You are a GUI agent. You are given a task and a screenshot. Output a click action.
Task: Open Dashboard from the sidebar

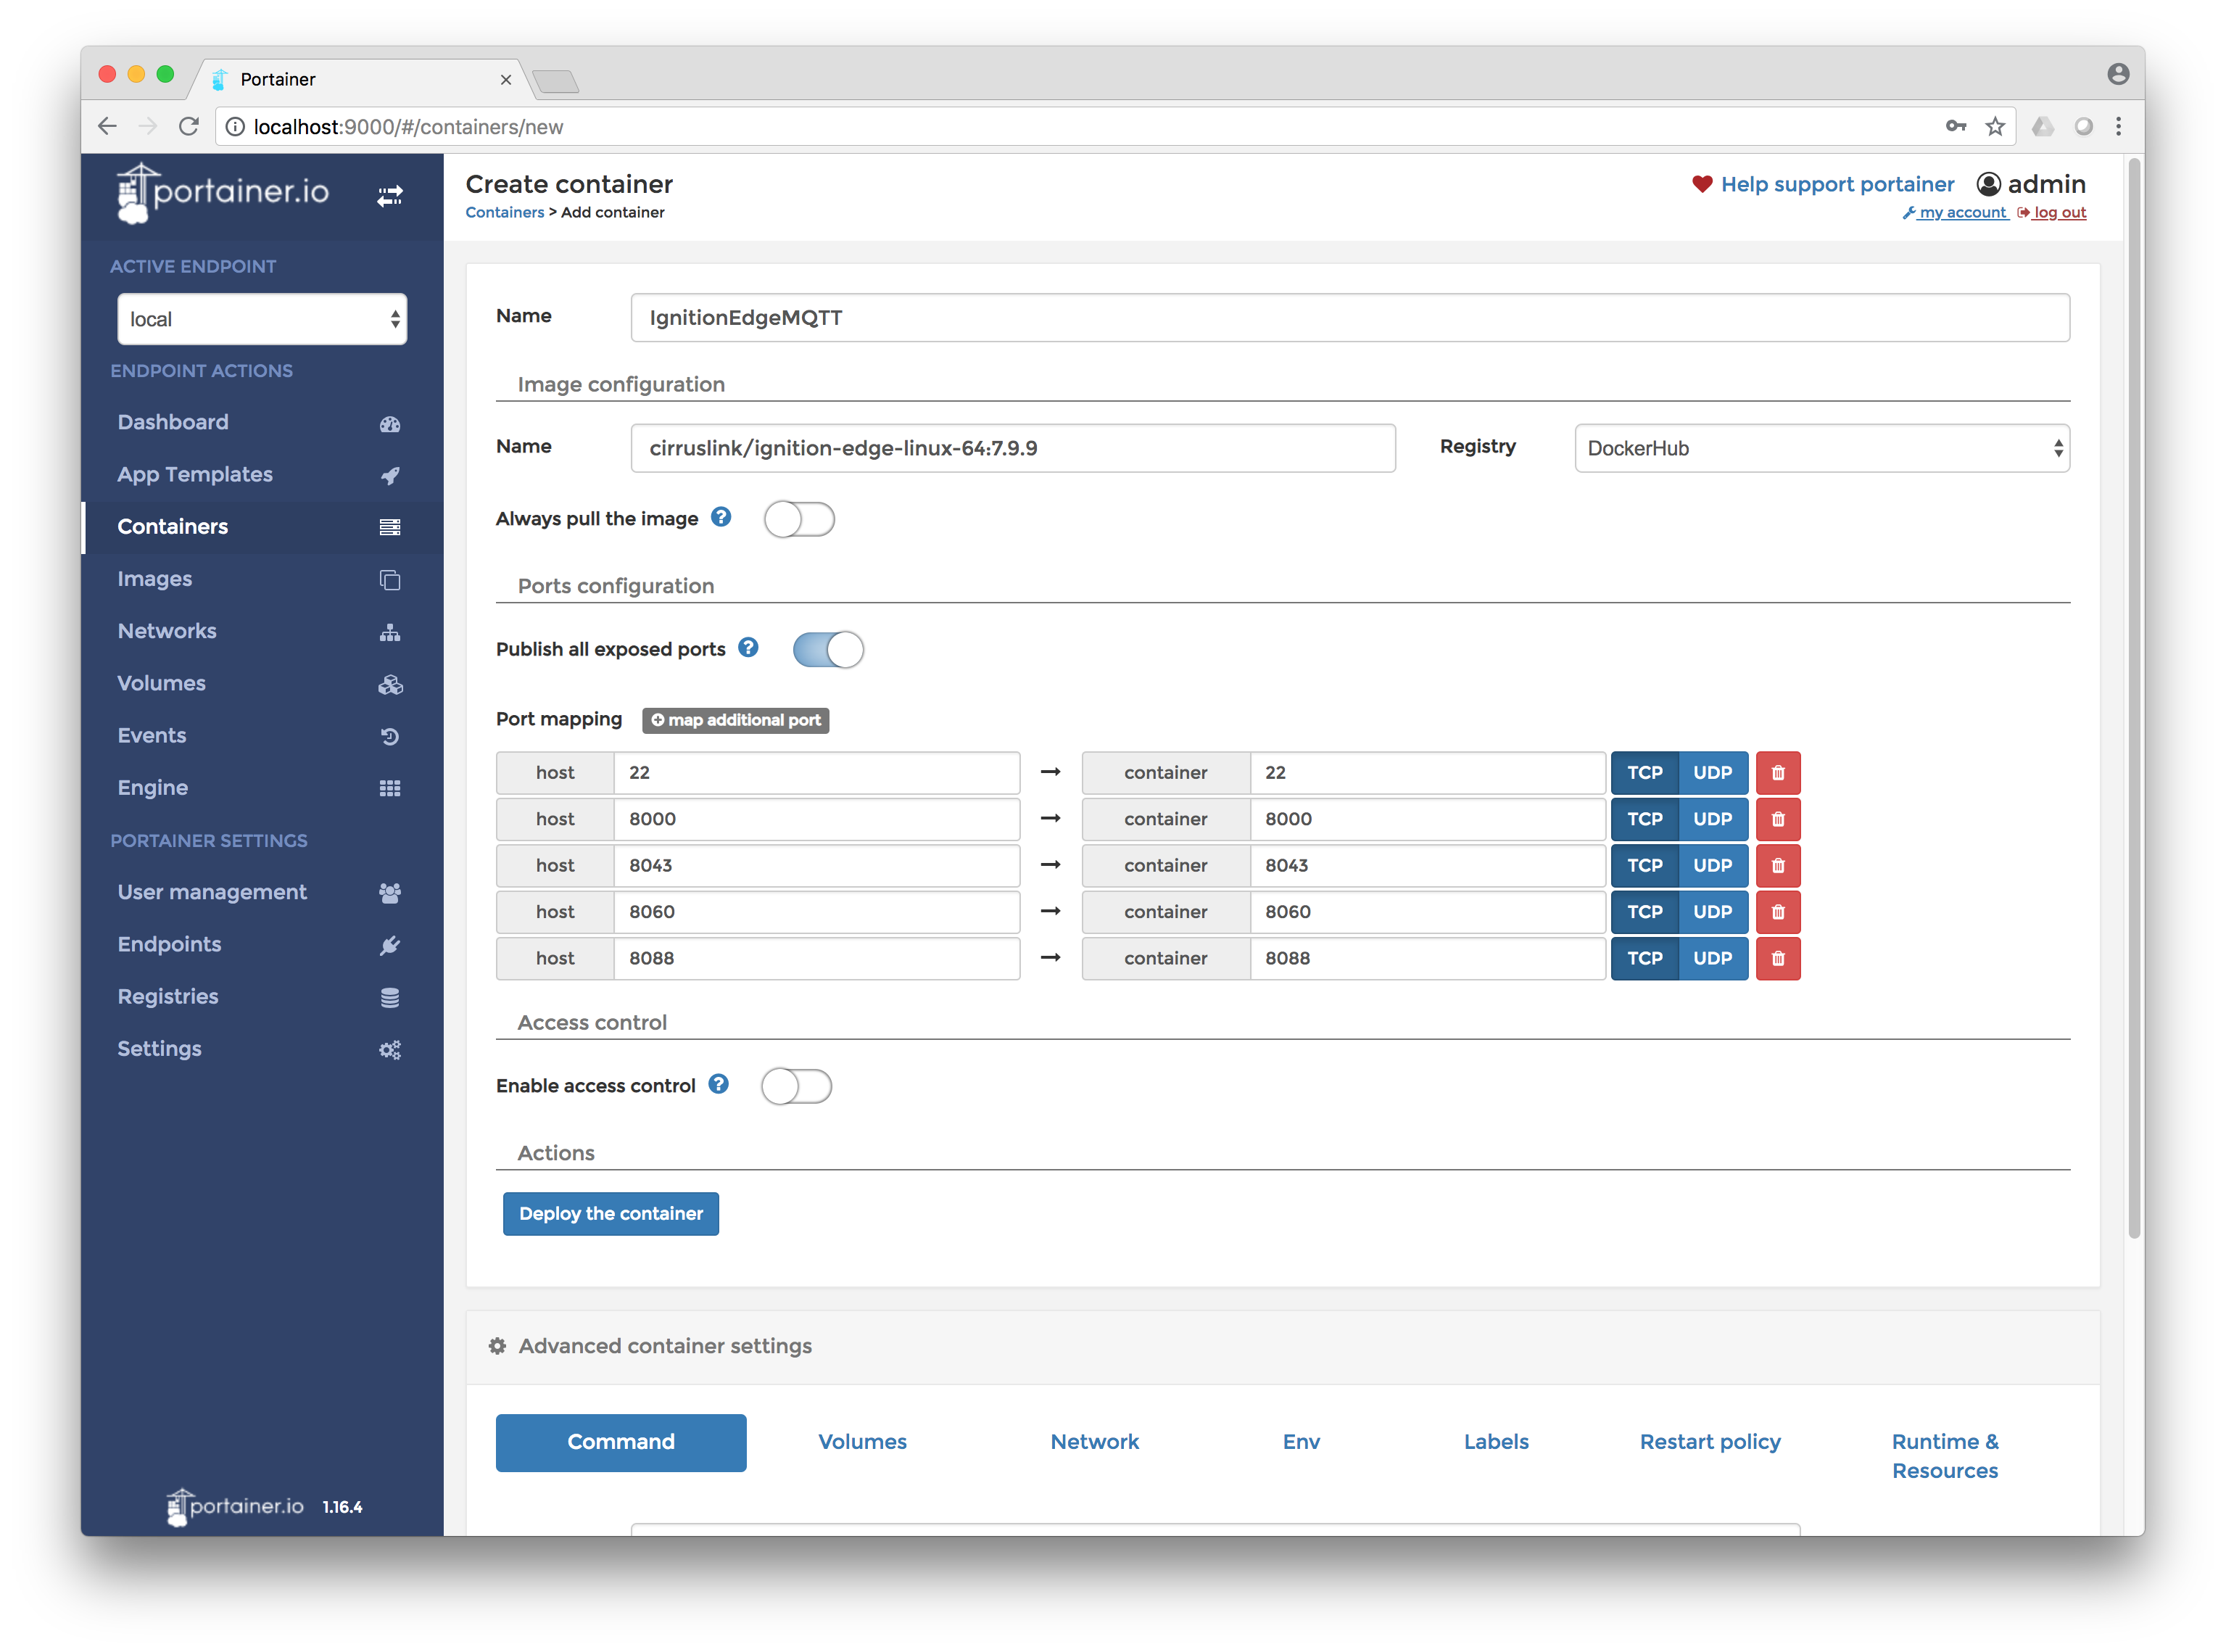point(262,422)
